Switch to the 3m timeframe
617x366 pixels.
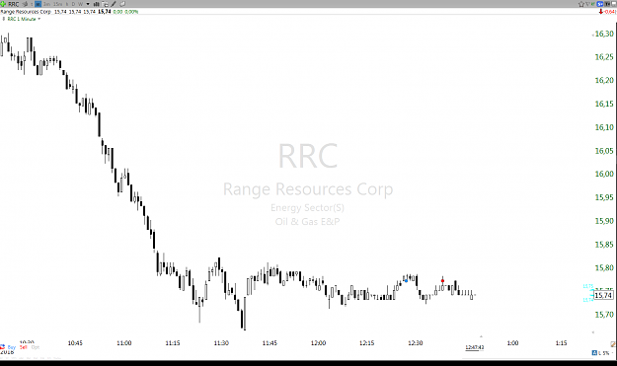[x=46, y=4]
